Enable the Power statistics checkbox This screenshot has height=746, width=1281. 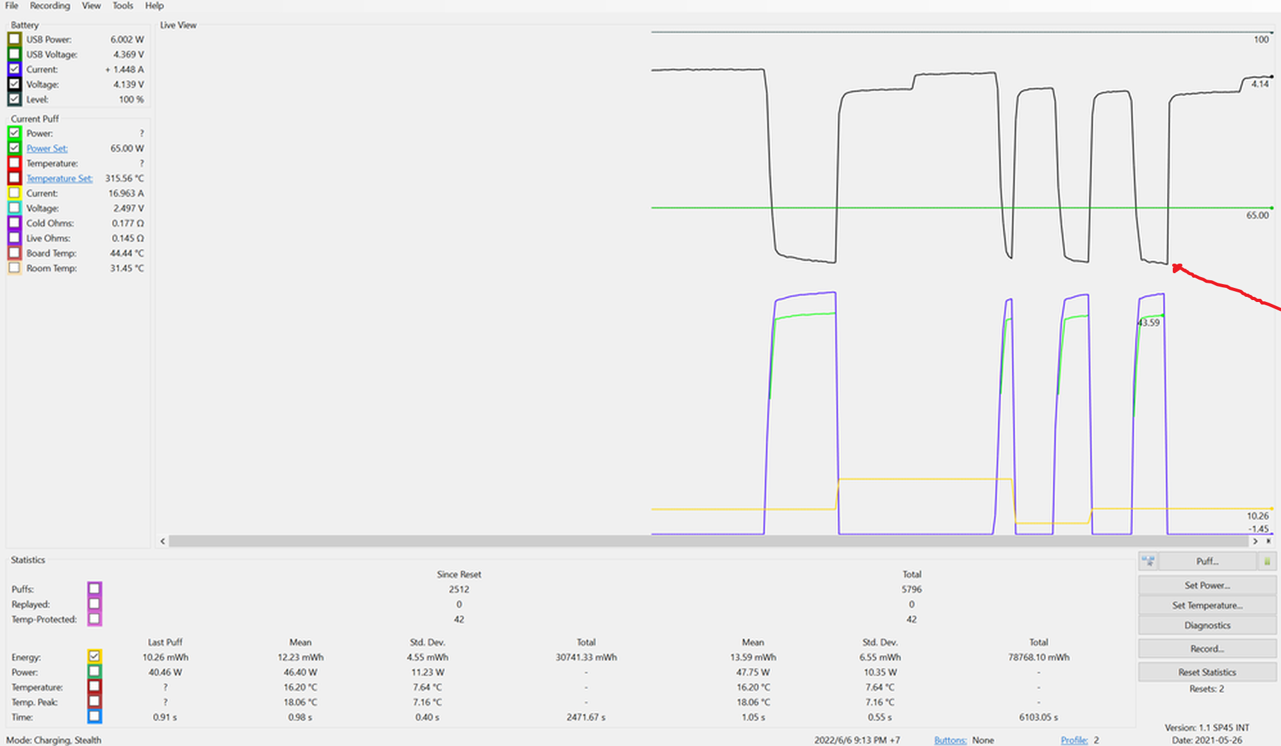pos(94,672)
